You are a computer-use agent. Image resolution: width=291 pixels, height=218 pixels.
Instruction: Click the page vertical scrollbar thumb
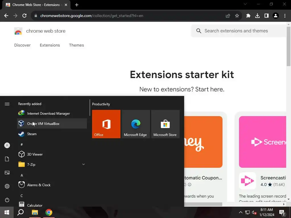tap(288, 46)
